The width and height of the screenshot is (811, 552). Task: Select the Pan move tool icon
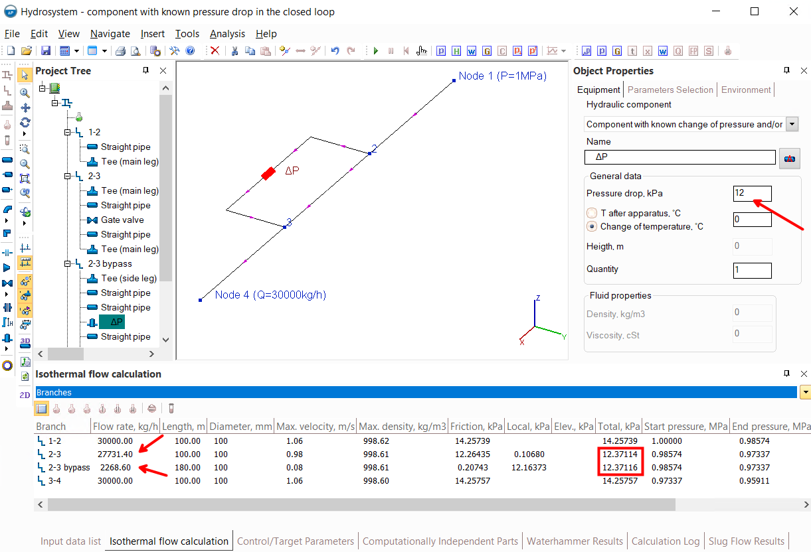coord(25,107)
